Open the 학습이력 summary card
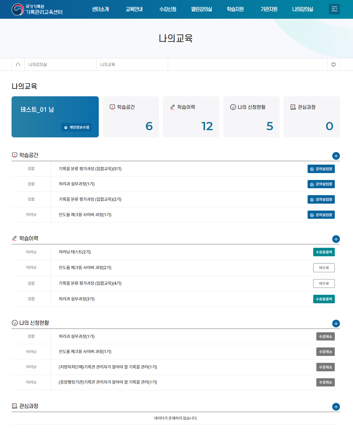This screenshot has height=435, width=353. click(191, 117)
